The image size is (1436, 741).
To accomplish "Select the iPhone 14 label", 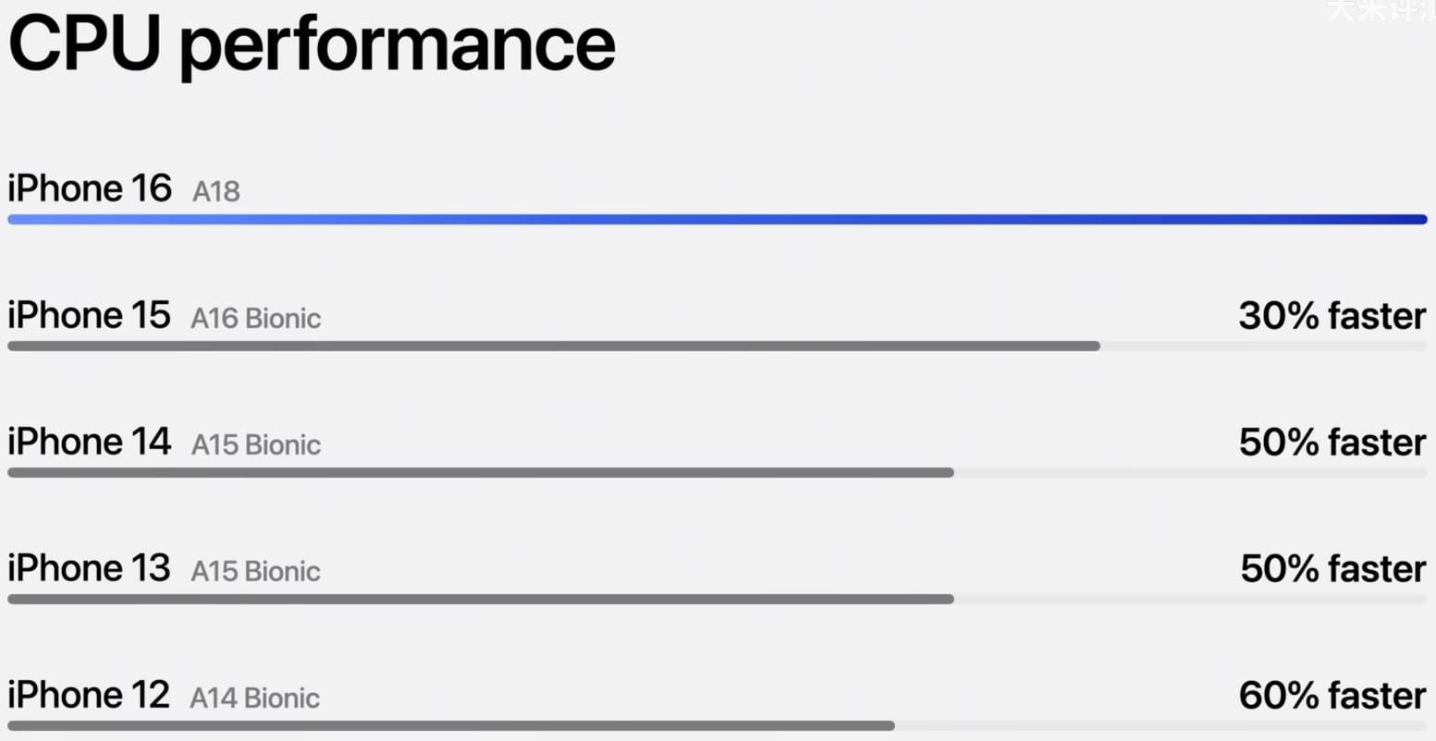I will coord(90,442).
